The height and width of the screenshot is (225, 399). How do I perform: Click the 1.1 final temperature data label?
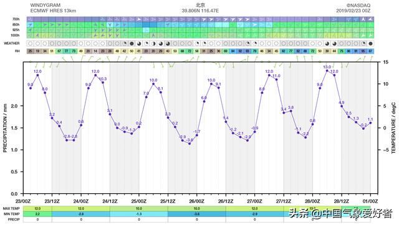pyautogui.click(x=370, y=119)
